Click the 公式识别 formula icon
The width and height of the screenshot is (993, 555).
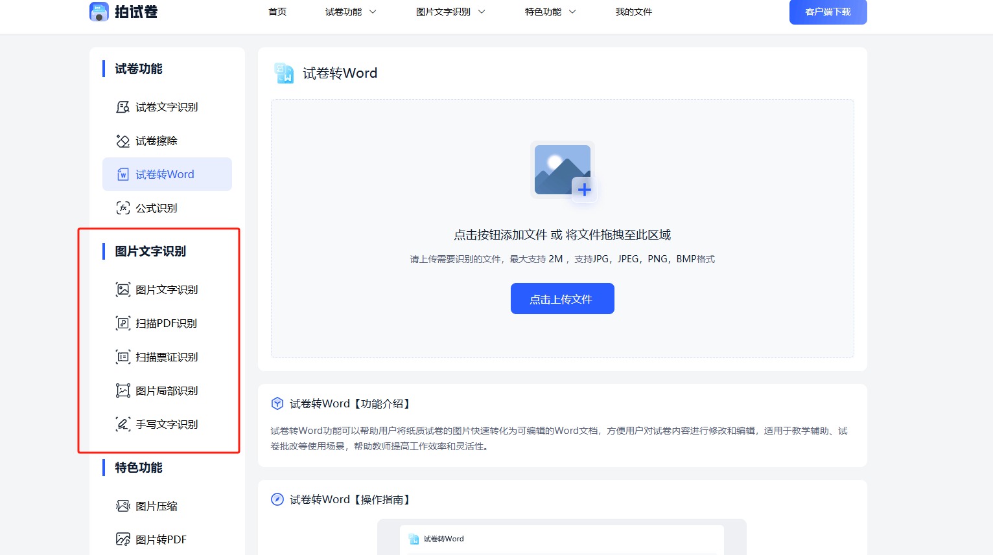coord(123,208)
